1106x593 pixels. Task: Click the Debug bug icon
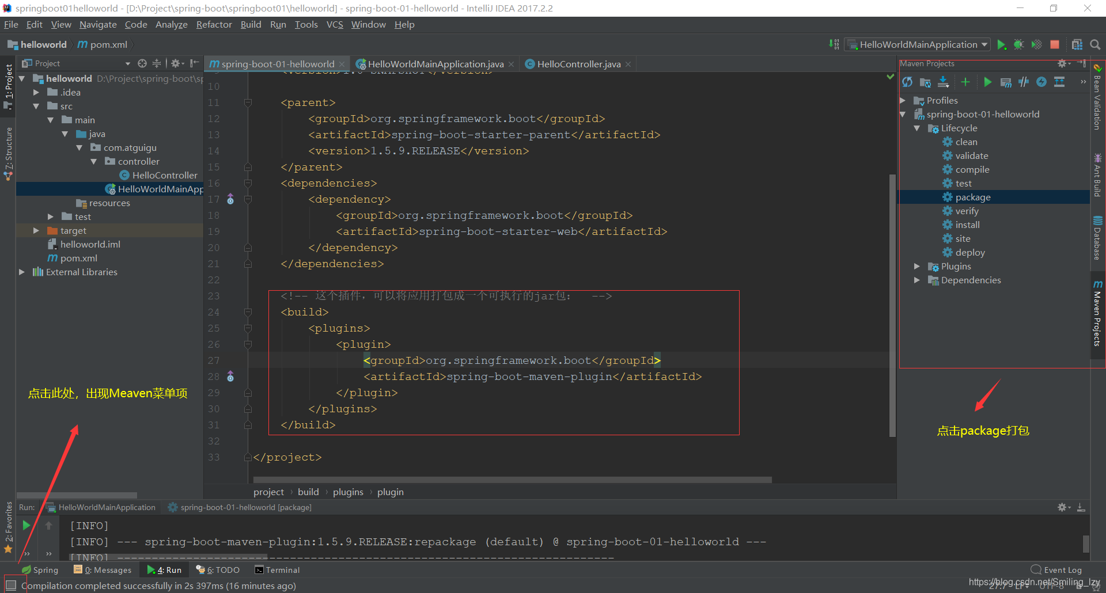coord(1019,45)
